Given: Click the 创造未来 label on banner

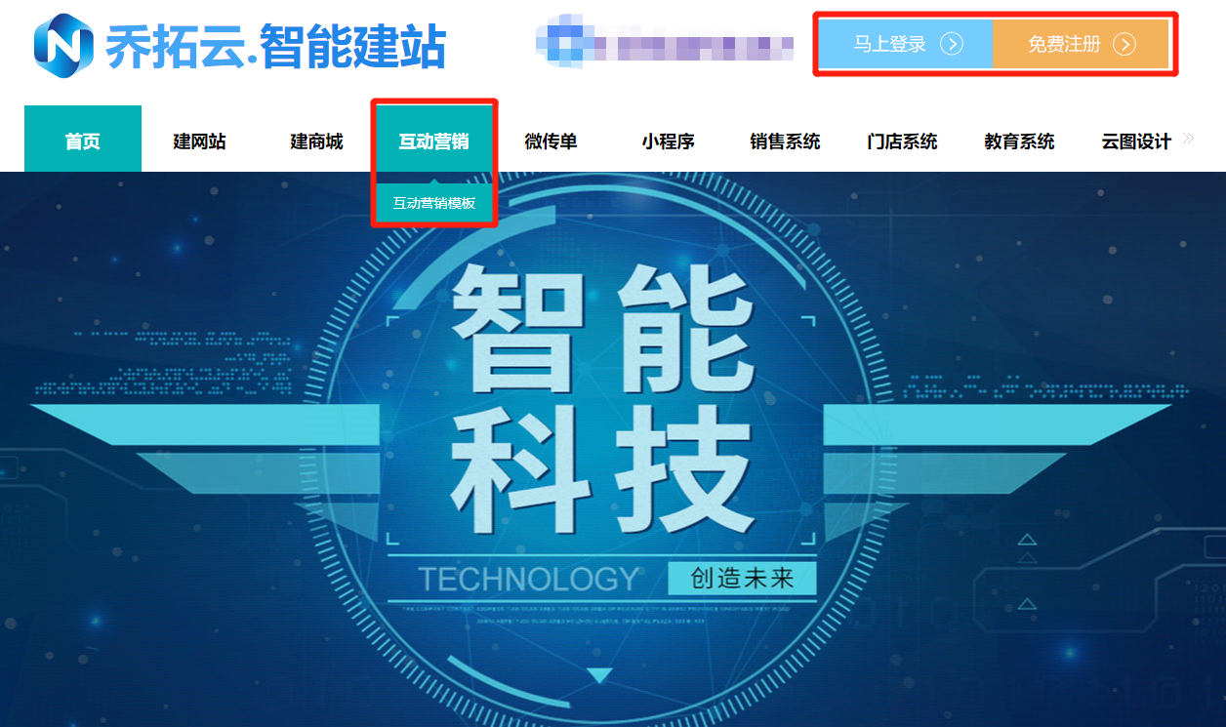Looking at the screenshot, I should tap(743, 578).
